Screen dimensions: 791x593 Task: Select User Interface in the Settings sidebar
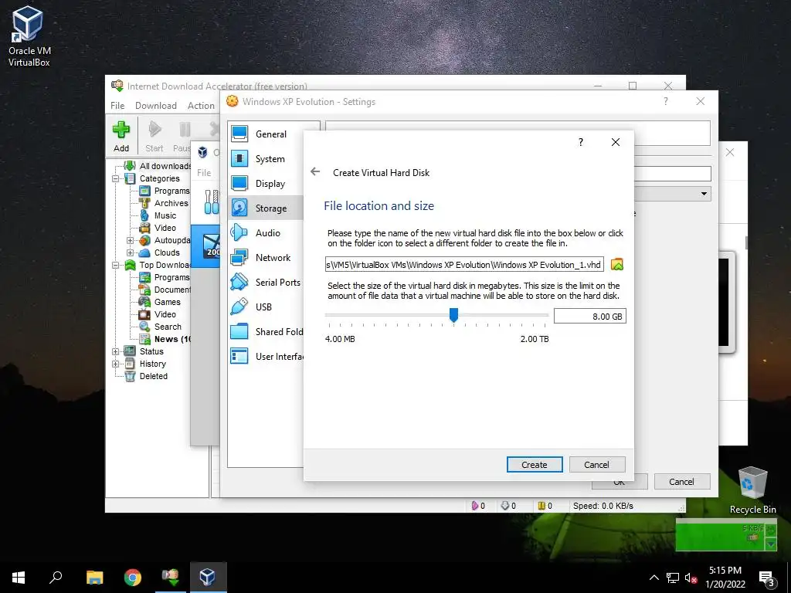click(266, 357)
